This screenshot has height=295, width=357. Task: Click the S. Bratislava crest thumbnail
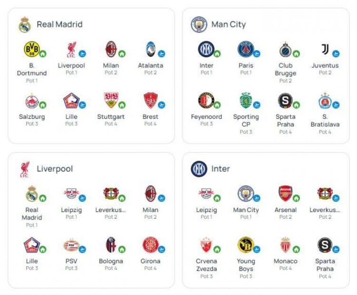tap(325, 100)
